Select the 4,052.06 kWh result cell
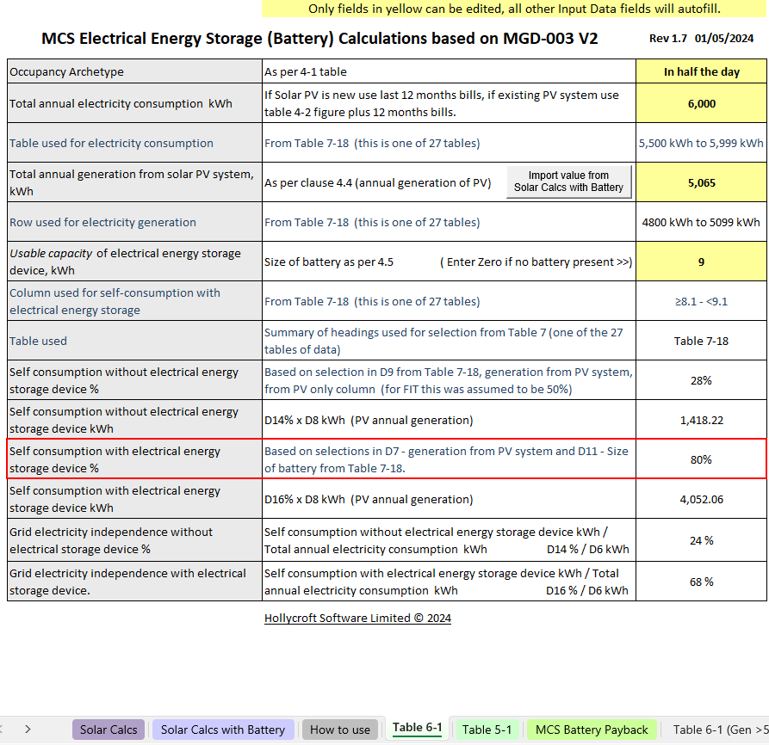This screenshot has height=745, width=769. (701, 499)
